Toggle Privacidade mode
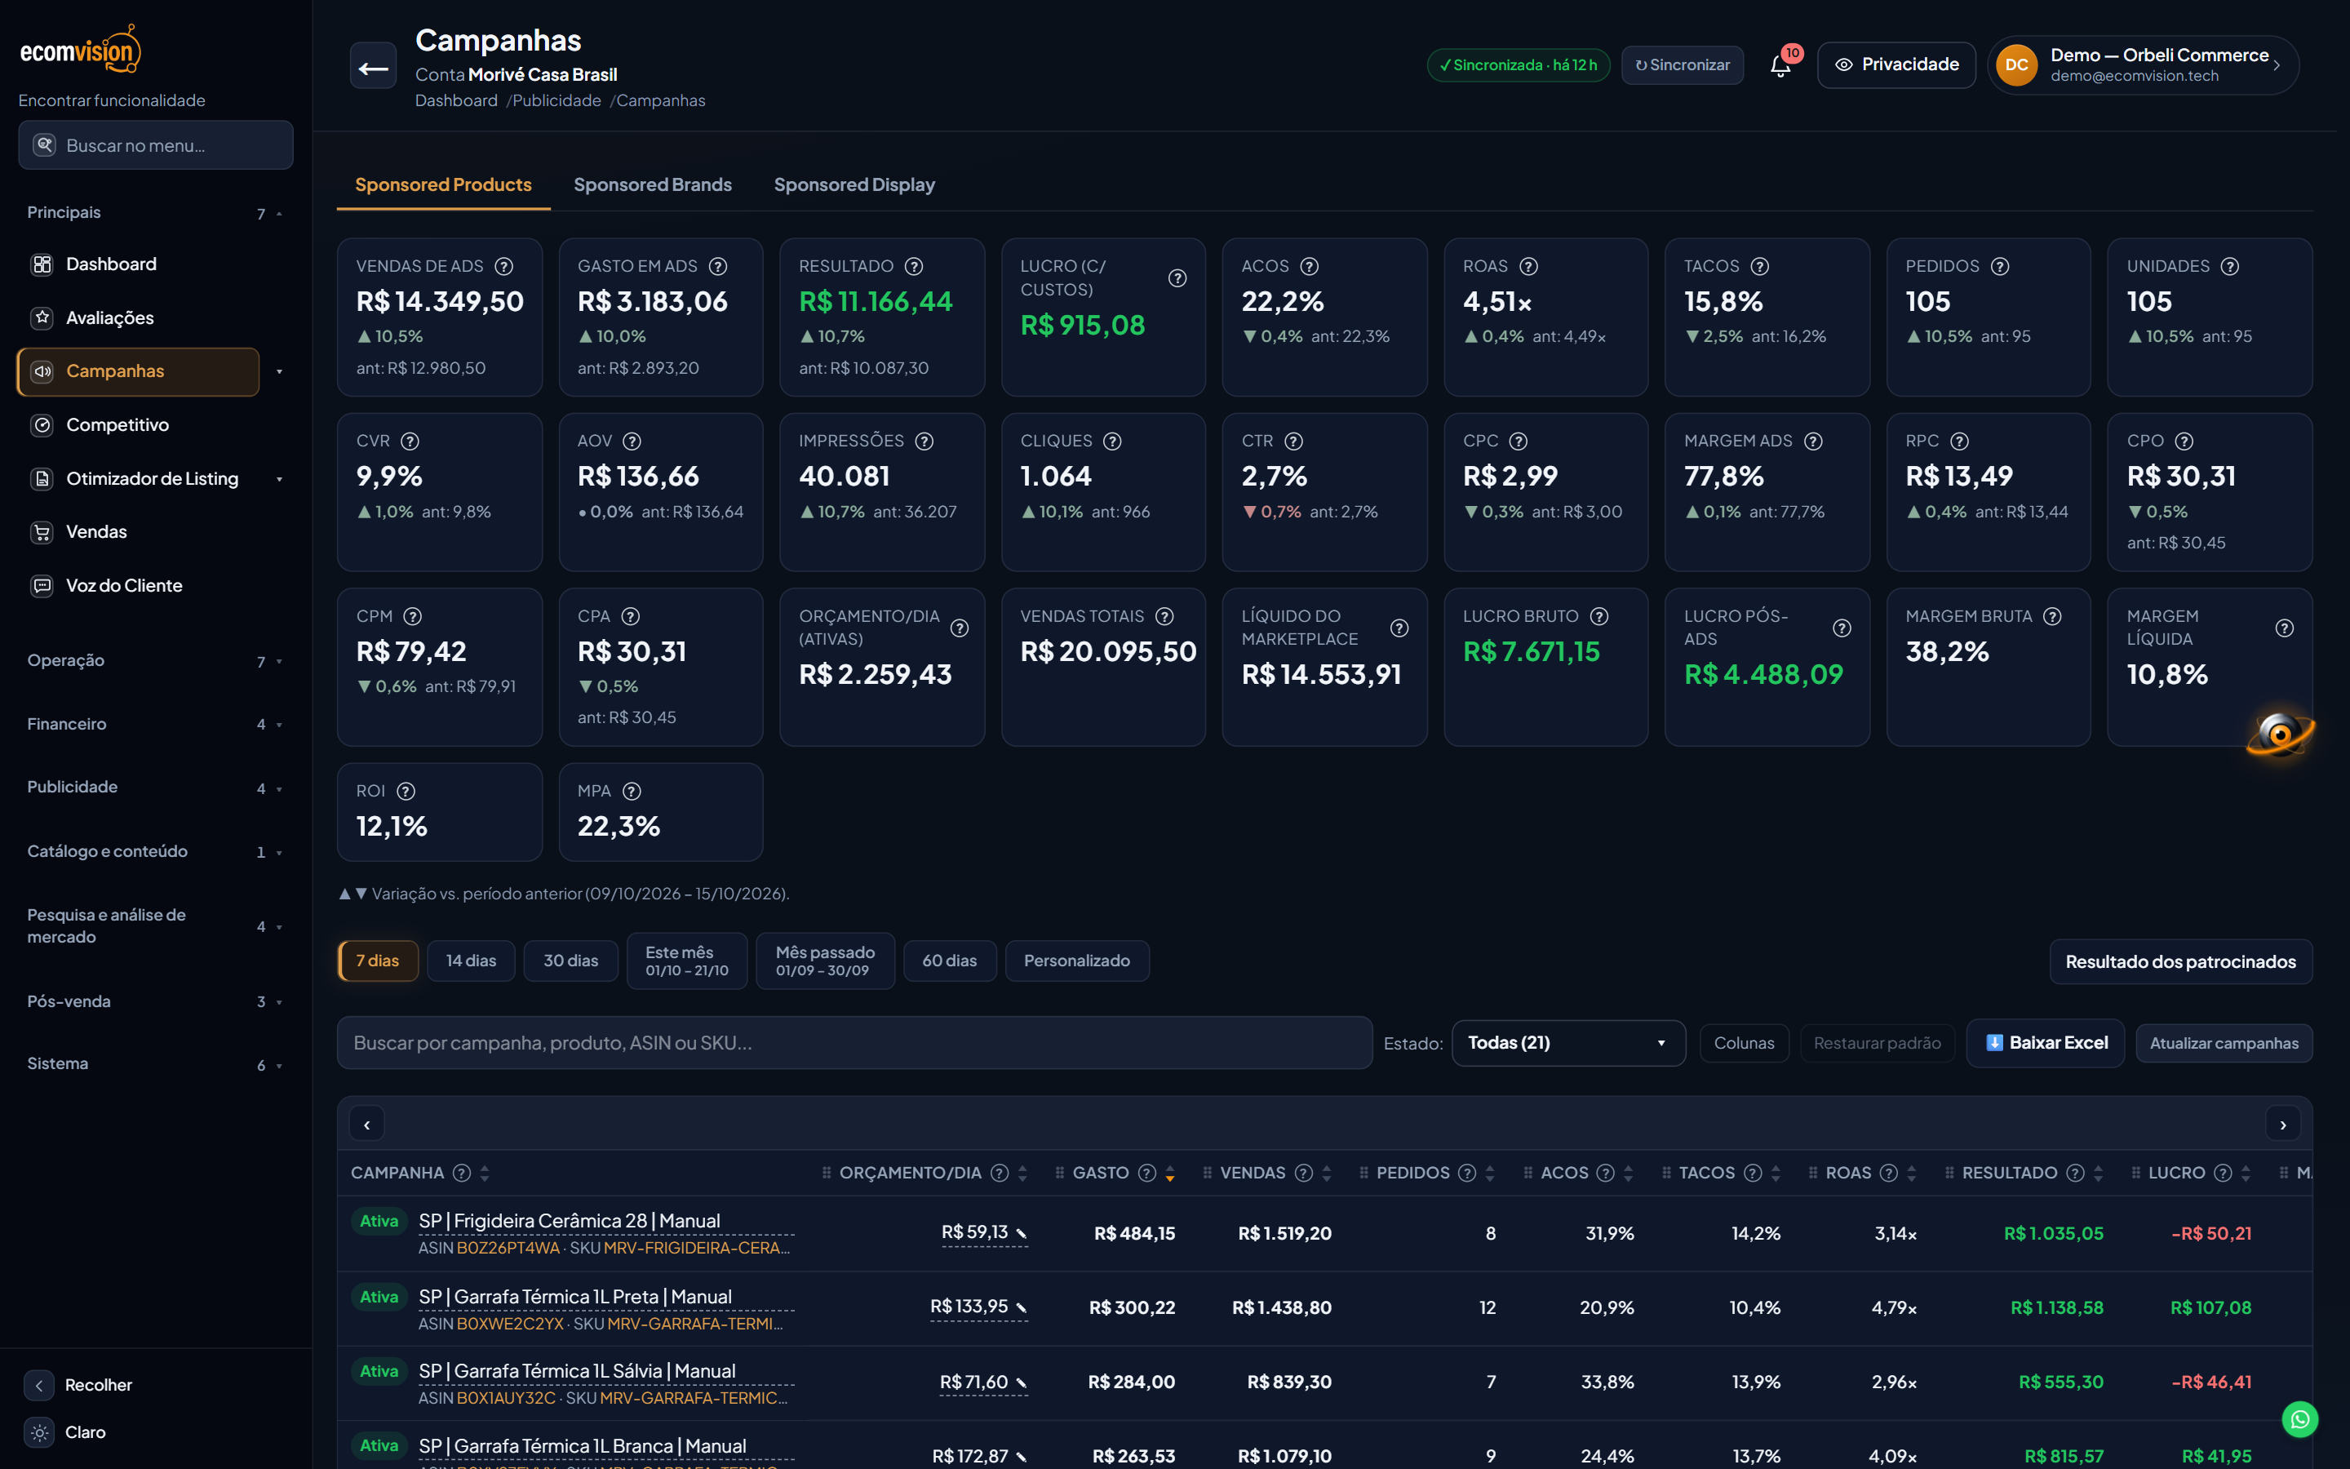Viewport: 2350px width, 1469px height. [x=1896, y=65]
